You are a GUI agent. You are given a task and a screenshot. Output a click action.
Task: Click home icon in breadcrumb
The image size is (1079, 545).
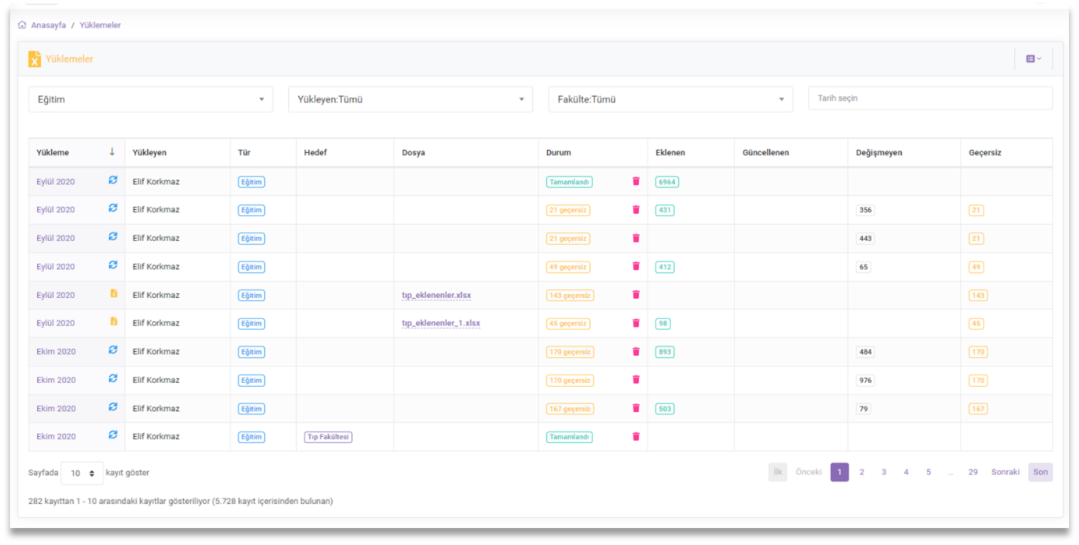(x=22, y=25)
